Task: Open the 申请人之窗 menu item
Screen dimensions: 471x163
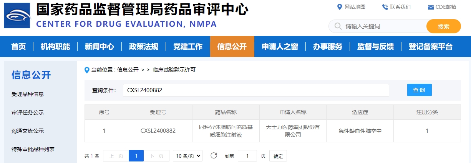Action: coord(280,47)
